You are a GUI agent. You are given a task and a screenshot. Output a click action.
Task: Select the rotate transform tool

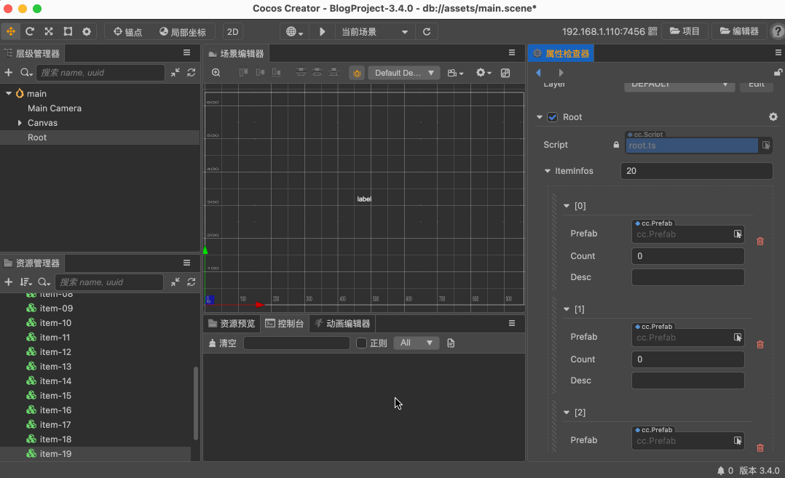pyautogui.click(x=30, y=31)
